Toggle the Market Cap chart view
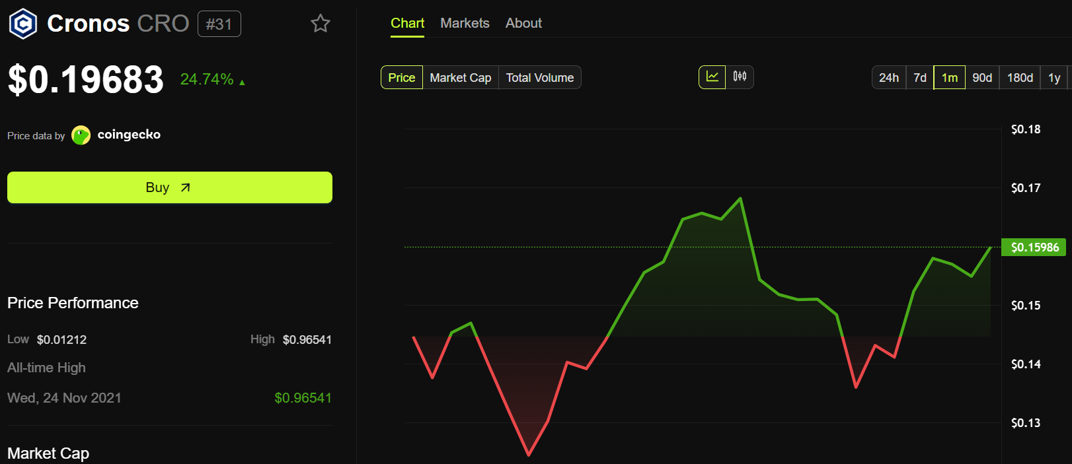The image size is (1072, 464). tap(460, 77)
